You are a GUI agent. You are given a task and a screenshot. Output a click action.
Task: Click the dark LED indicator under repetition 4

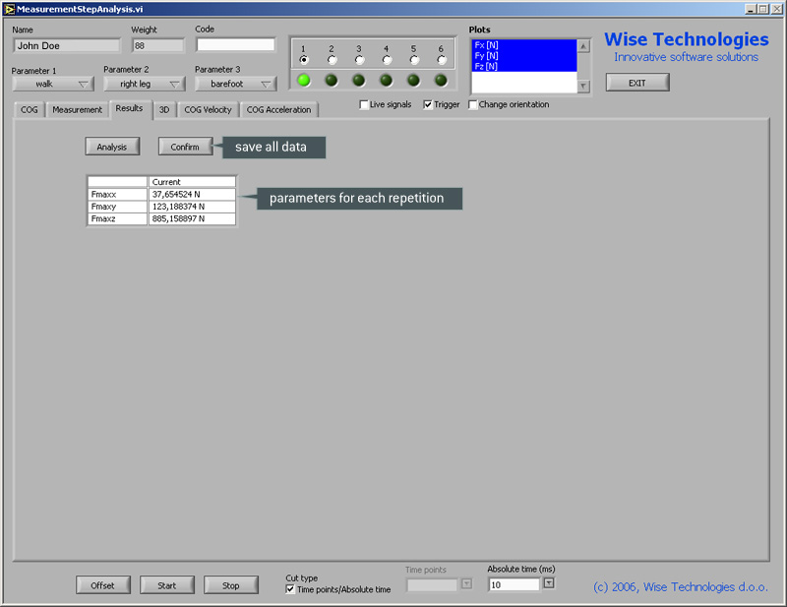(x=386, y=80)
